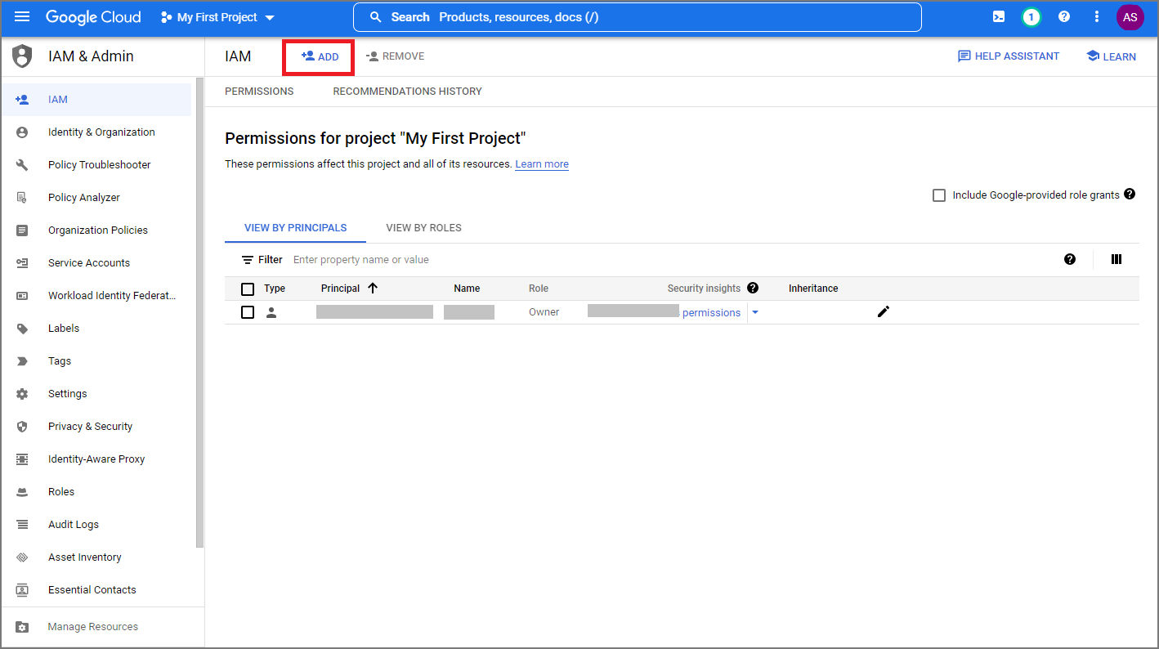Select the View by Roles tab

pyautogui.click(x=423, y=228)
